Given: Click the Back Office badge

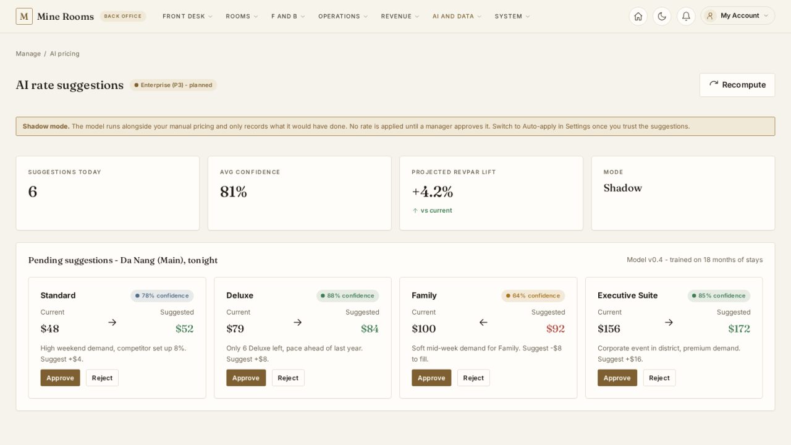Looking at the screenshot, I should tap(123, 16).
